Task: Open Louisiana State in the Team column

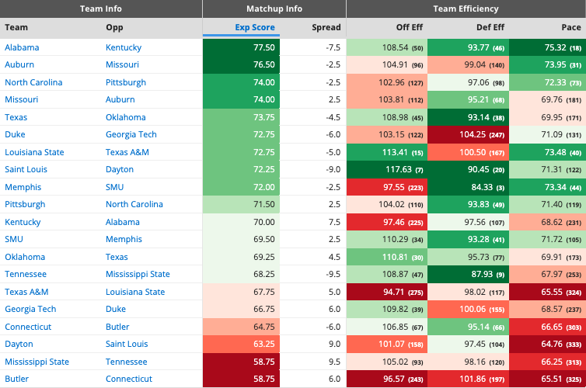Action: 34,152
